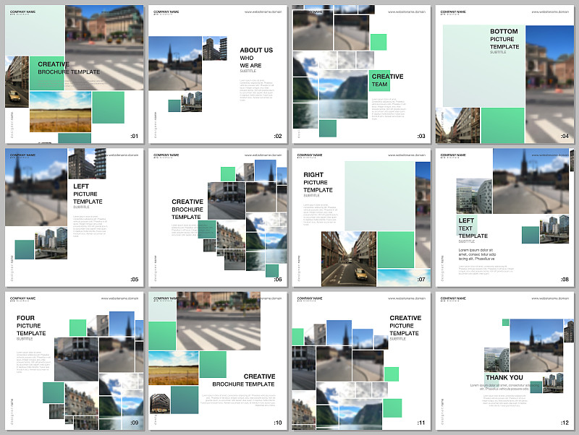Select the Left Picture Template page :05
The image size is (579, 435).
coord(75,217)
